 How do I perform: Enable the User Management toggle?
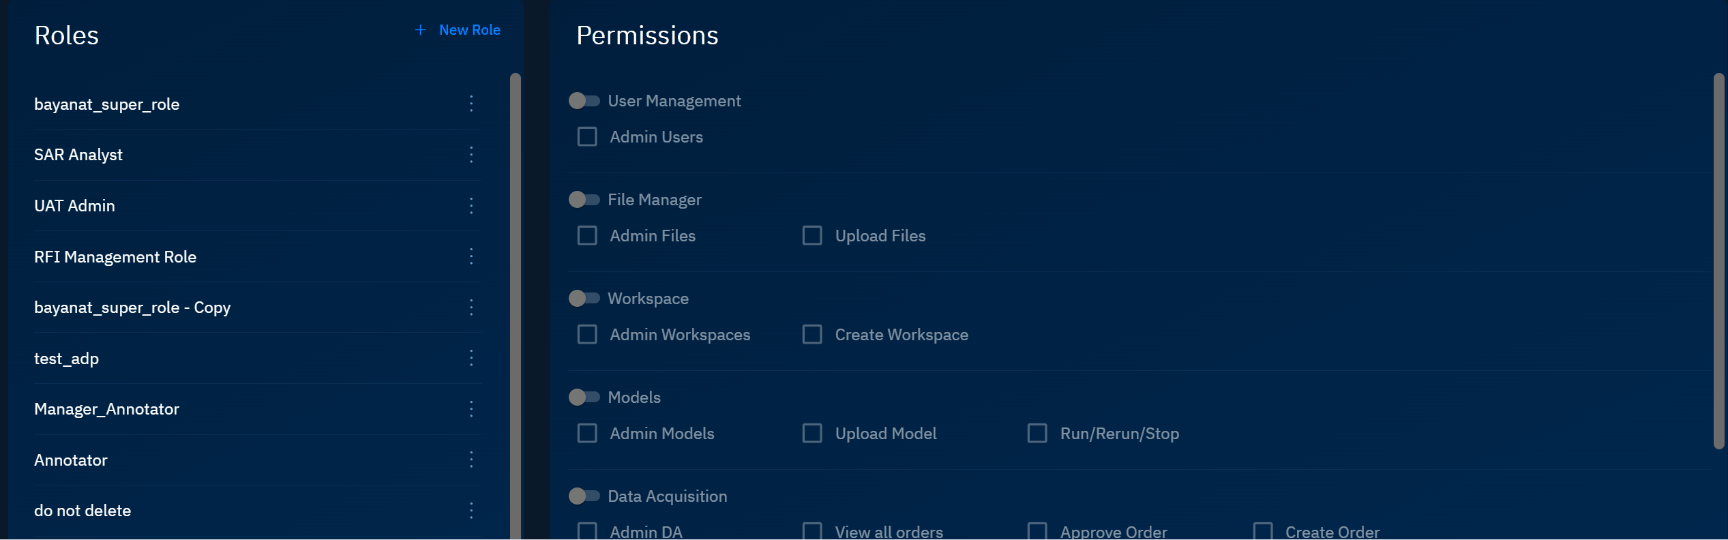point(584,101)
